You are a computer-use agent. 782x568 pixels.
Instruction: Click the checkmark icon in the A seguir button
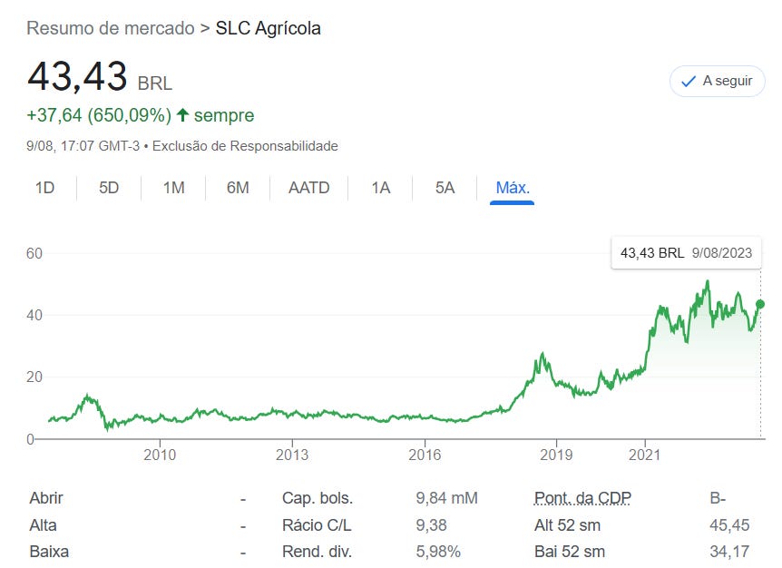coord(687,81)
